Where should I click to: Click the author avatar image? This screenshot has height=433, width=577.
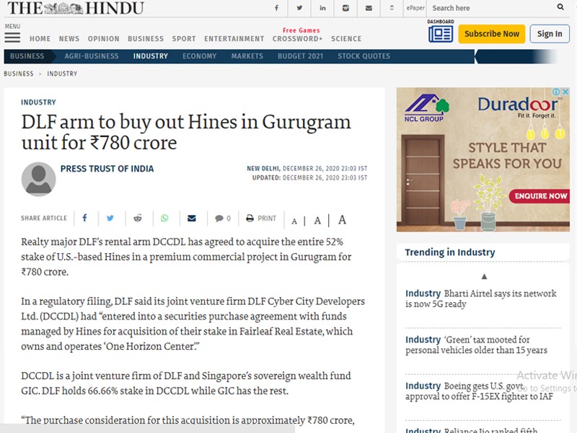tap(39, 179)
